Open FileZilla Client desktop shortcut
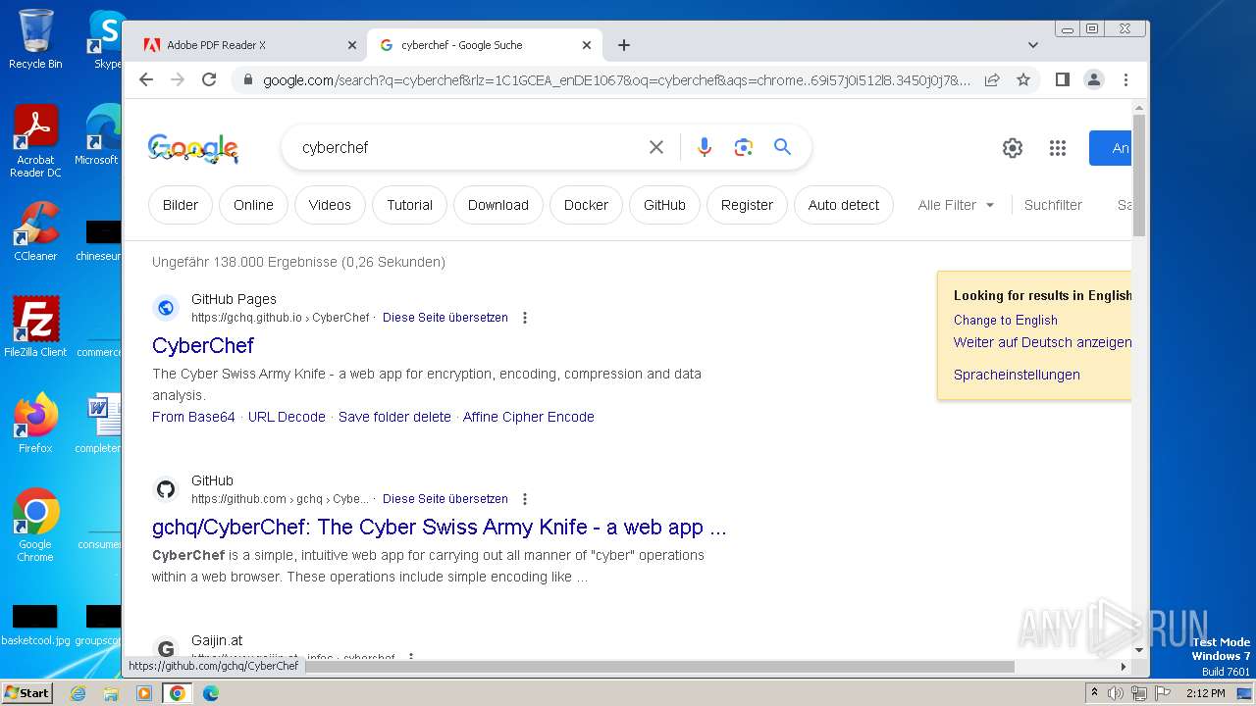 click(x=35, y=327)
